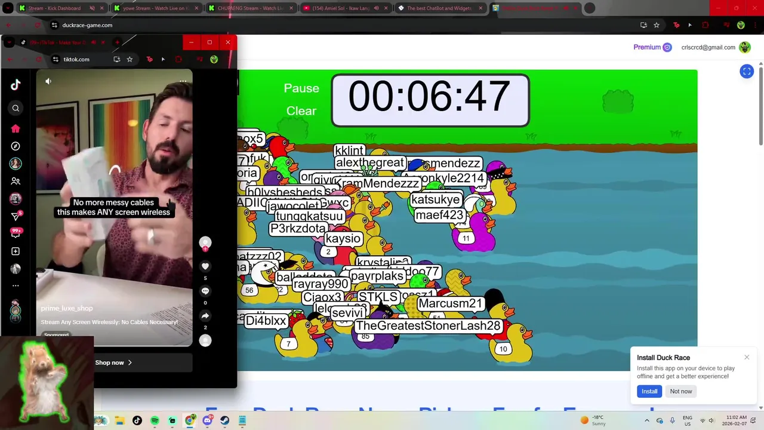
Task: Open TikTok search in the sidebar
Action: coord(16,108)
